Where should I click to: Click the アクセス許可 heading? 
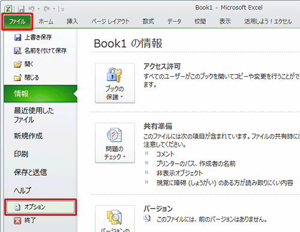pos(162,67)
